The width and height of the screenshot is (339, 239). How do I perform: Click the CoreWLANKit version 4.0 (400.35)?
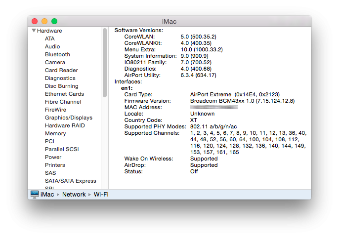[x=196, y=43]
